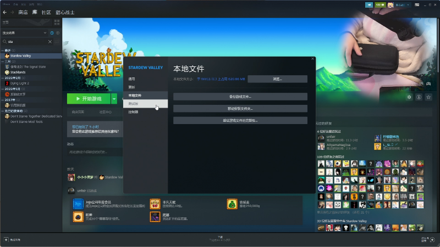
Task: Click the ready-to-play icon beside clock
Action: point(58,33)
